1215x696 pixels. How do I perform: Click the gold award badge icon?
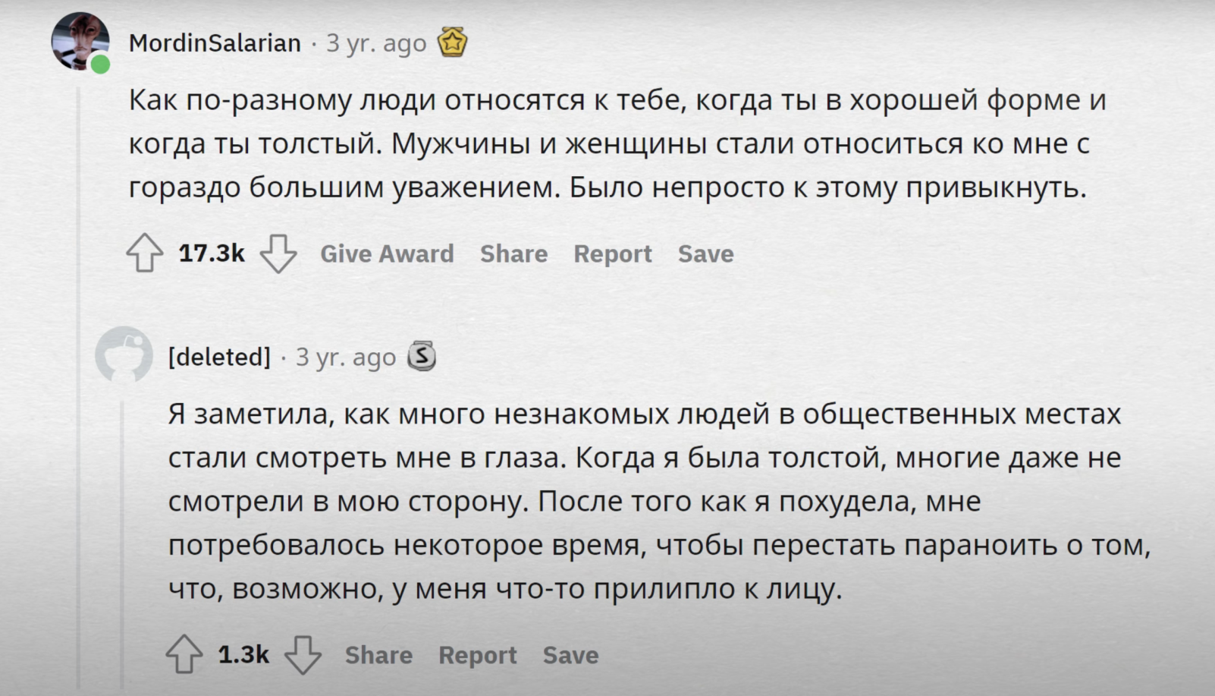452,43
